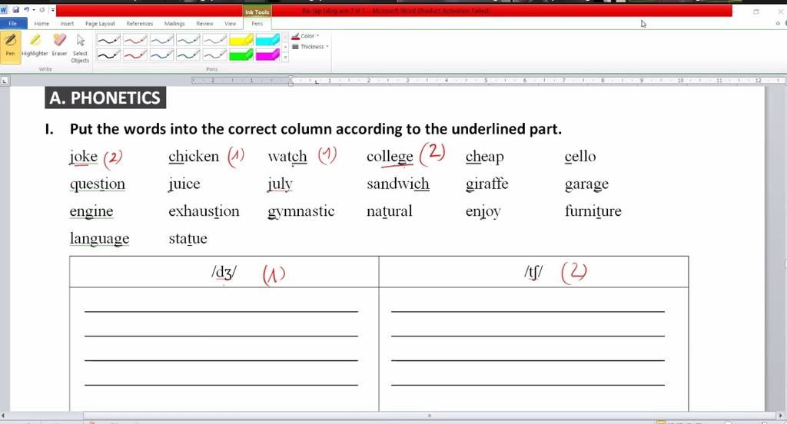Switch to the Insert ribbon tab
Viewport: 787px width, 424px height.
click(x=68, y=24)
